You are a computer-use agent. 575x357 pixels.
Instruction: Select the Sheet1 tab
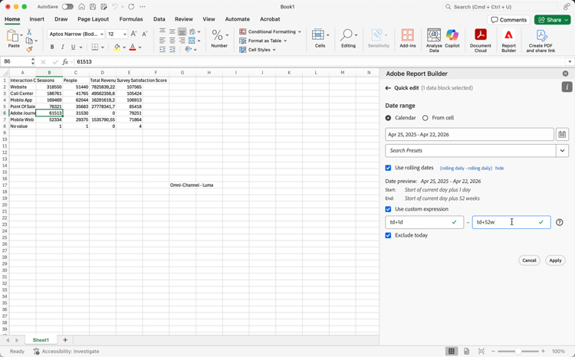click(x=41, y=340)
